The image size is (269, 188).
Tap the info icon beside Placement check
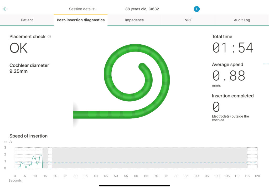pos(49,37)
